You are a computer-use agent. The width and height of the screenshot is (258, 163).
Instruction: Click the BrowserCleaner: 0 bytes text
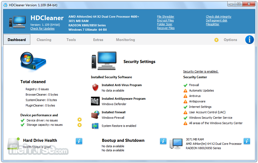point(42,95)
